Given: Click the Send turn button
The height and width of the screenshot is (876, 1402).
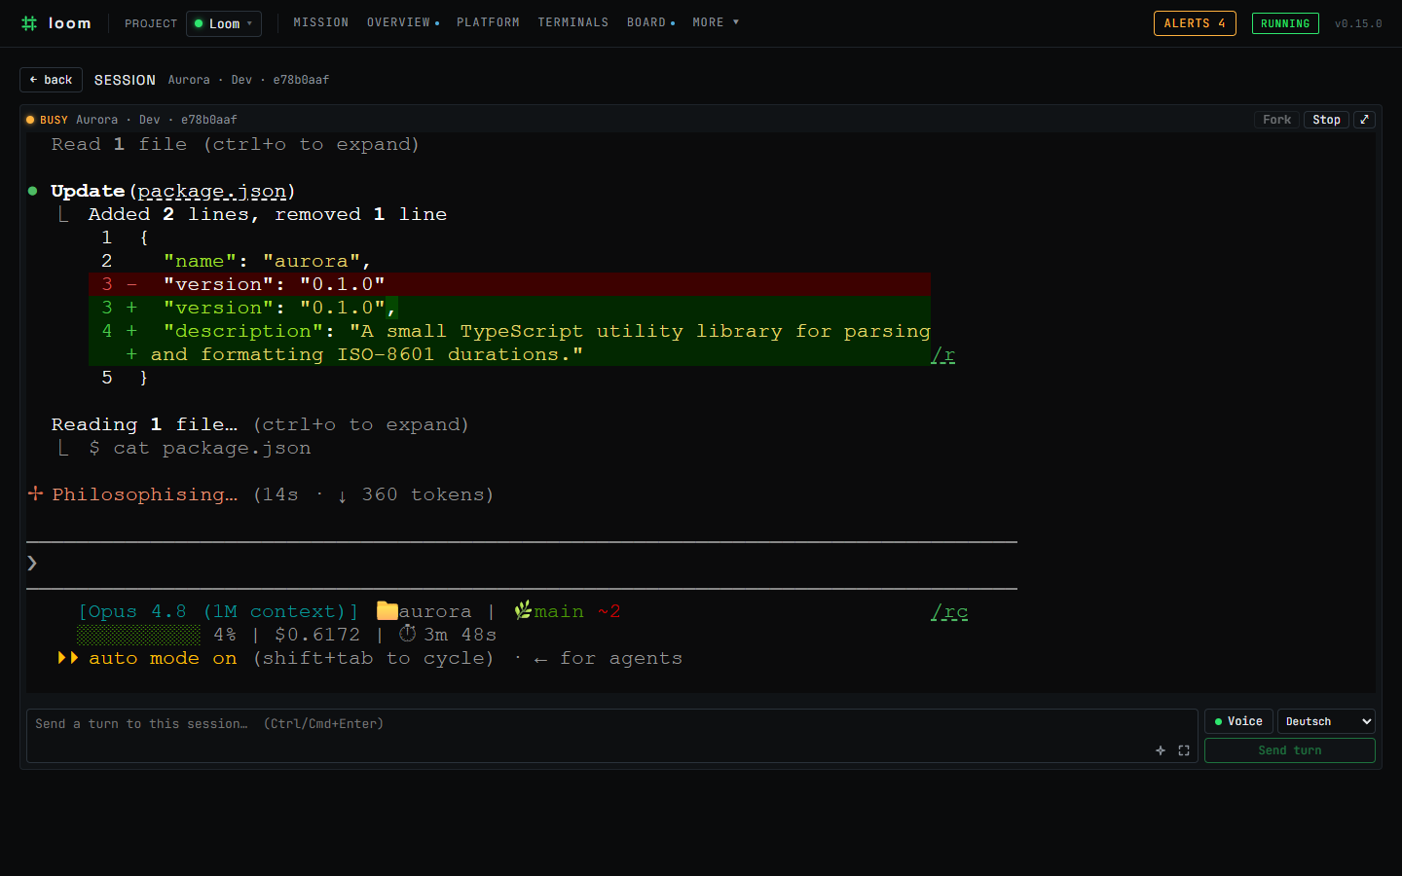Looking at the screenshot, I should tap(1290, 750).
